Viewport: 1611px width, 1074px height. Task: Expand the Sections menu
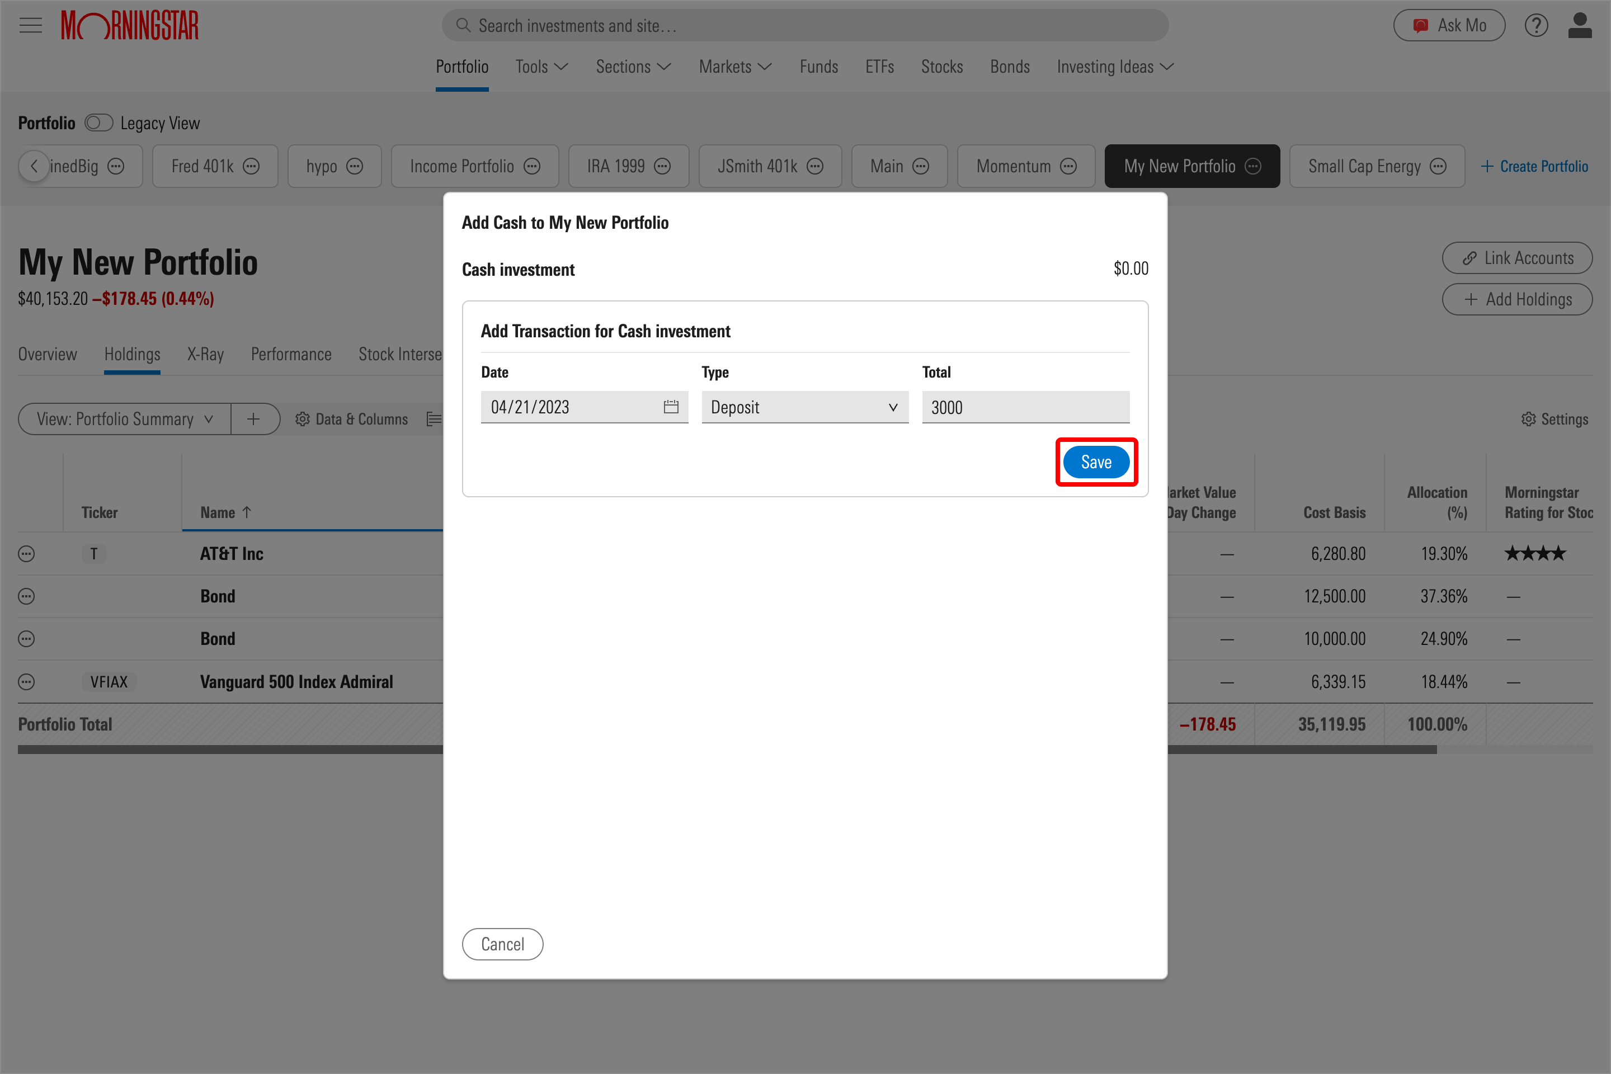tap(634, 67)
